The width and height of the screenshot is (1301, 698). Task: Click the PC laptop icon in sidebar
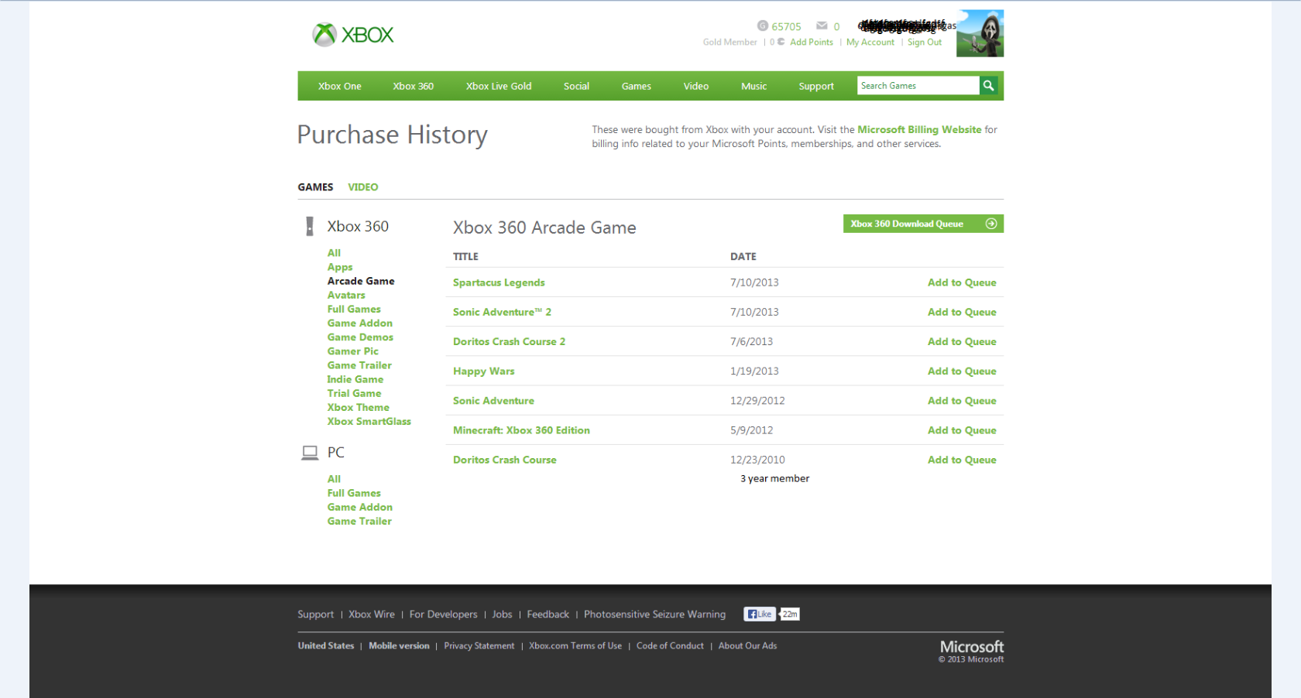[310, 453]
